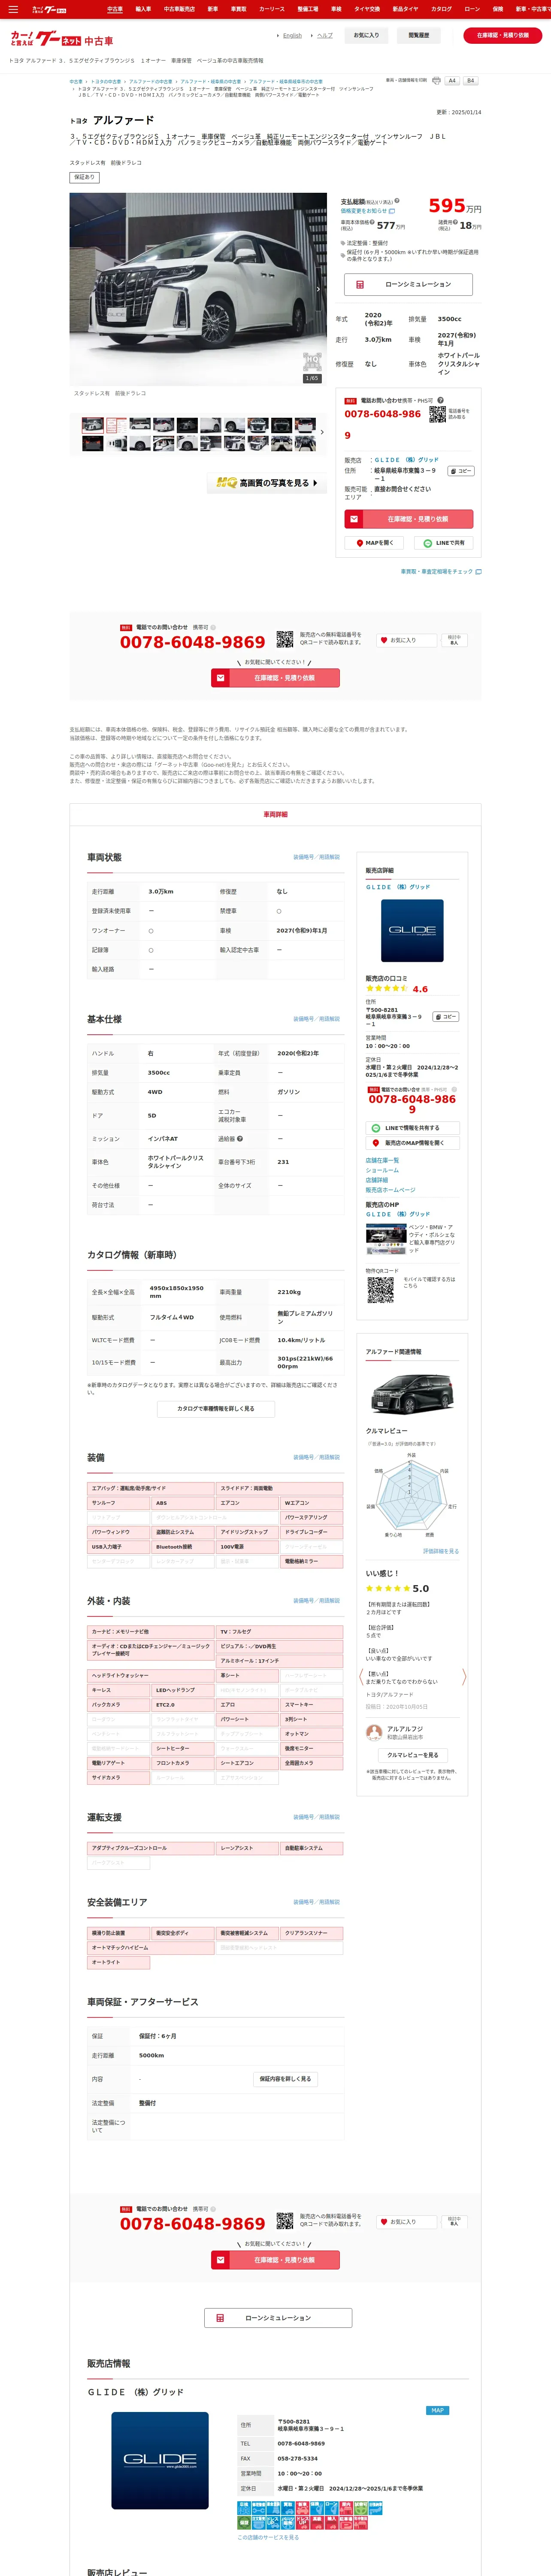Click 販売店のMAP情報を開く button

tap(412, 1143)
